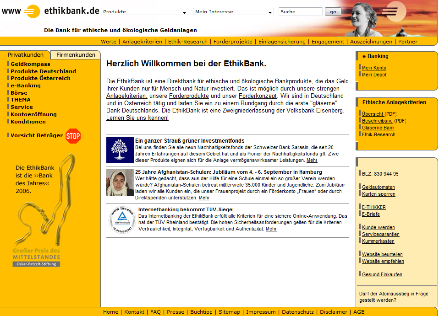
Task: Click the ethikbank.de sun logo
Action: click(32, 11)
